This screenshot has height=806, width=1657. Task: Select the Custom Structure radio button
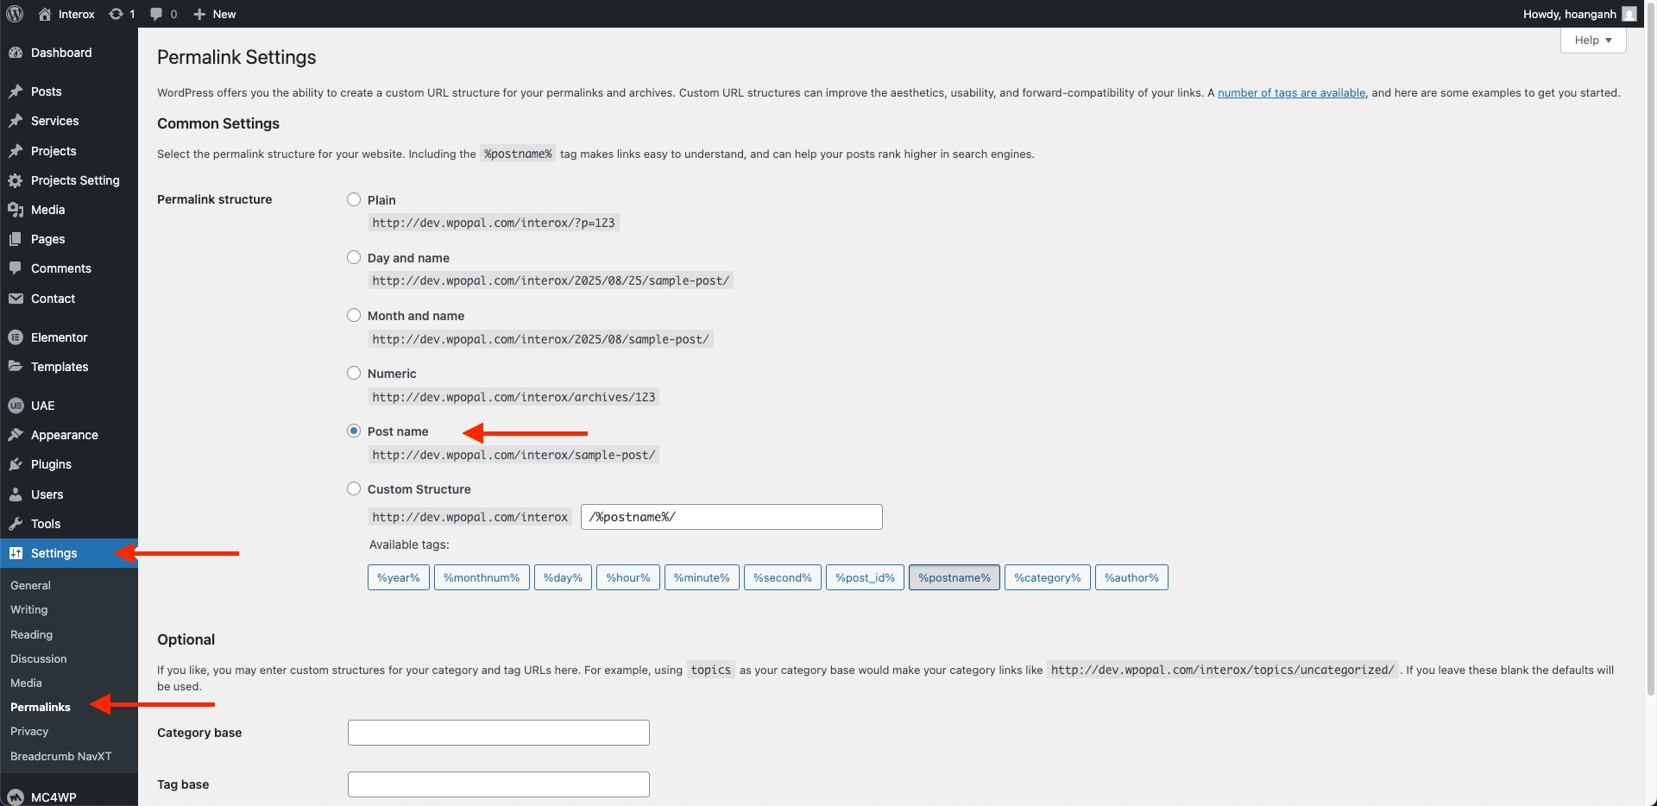tap(354, 488)
